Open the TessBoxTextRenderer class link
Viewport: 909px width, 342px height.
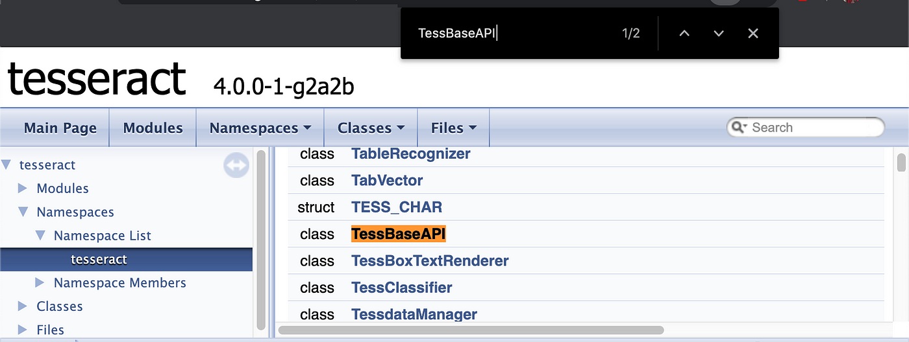(430, 260)
